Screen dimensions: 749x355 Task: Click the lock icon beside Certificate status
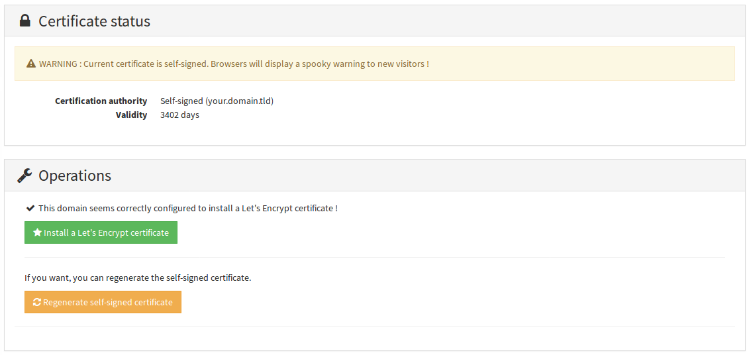coord(25,21)
